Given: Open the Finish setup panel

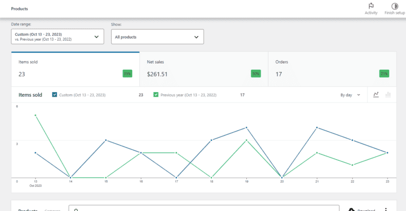Looking at the screenshot, I should coord(394,9).
